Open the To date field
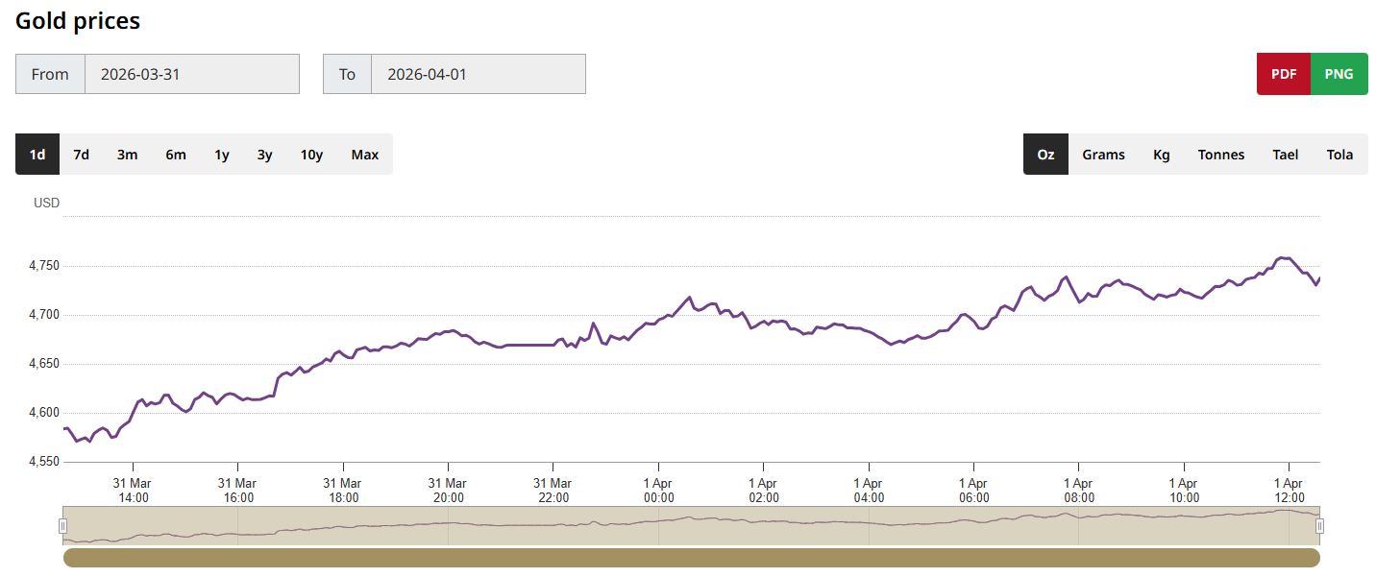 coord(478,74)
